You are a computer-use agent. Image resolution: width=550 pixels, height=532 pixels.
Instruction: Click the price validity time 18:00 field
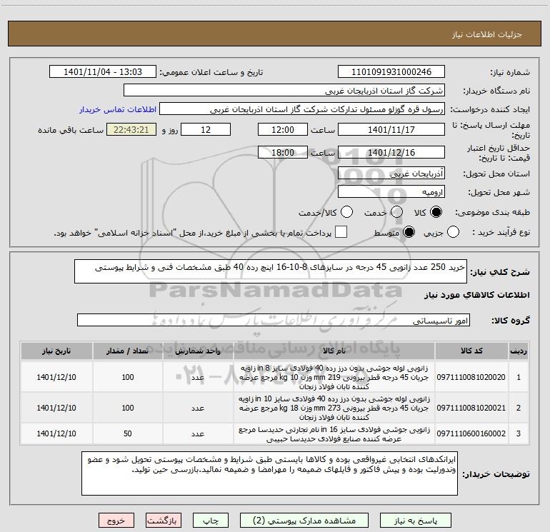pyautogui.click(x=283, y=152)
